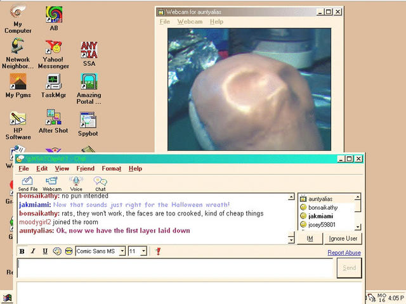Screen dimensions: 406x304
Task: Click the Send button
Action: [350, 268]
